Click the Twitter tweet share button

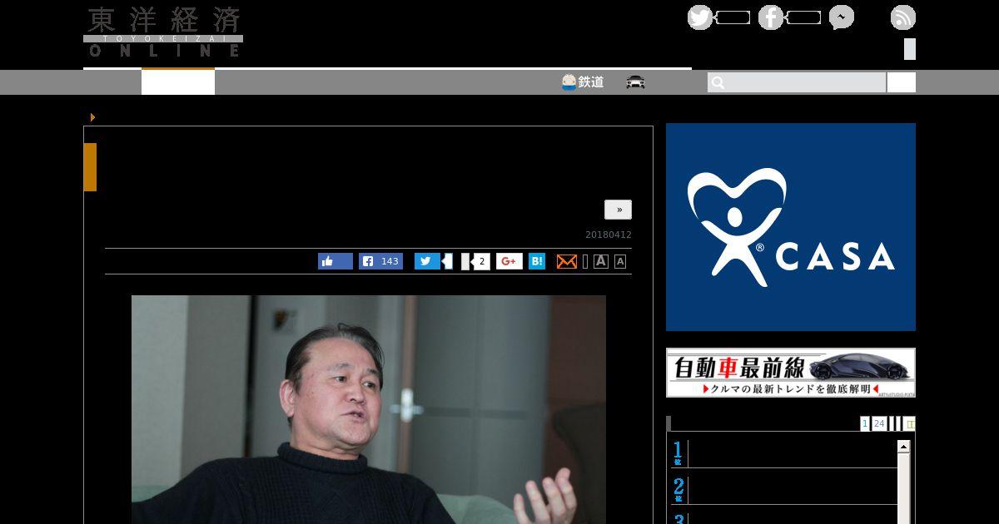click(x=427, y=261)
